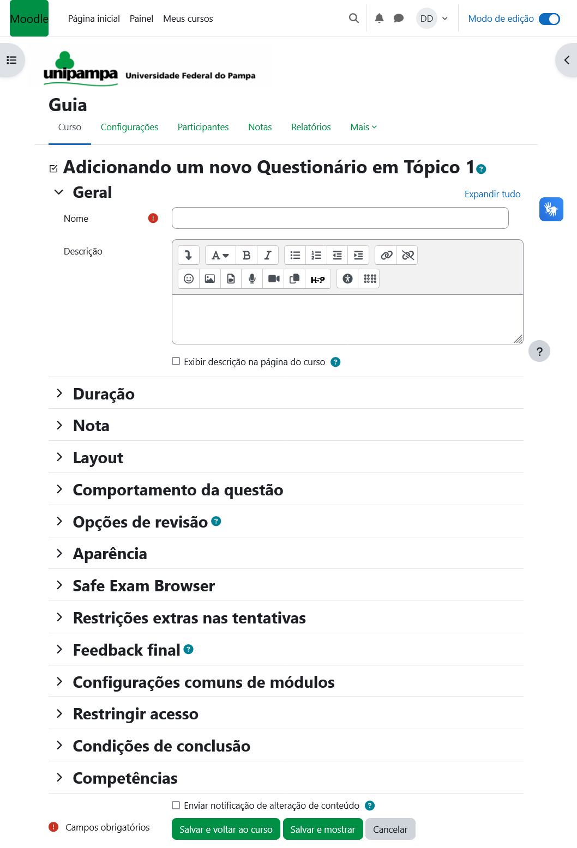Viewport: 577px width, 848px height.
Task: Click Salvar e voltar ao curso
Action: [226, 829]
